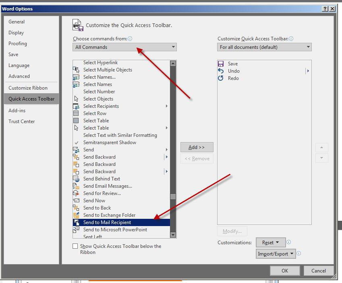The width and height of the screenshot is (342, 283).
Task: Click the commands list scrollbar thumb
Action: [x=173, y=197]
